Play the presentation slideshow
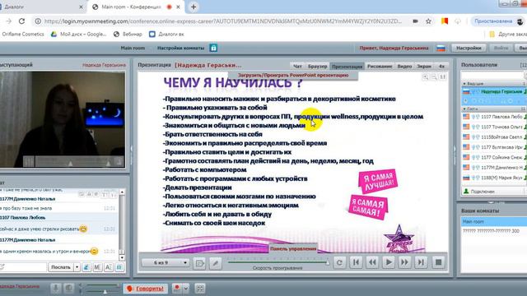 click(388, 262)
